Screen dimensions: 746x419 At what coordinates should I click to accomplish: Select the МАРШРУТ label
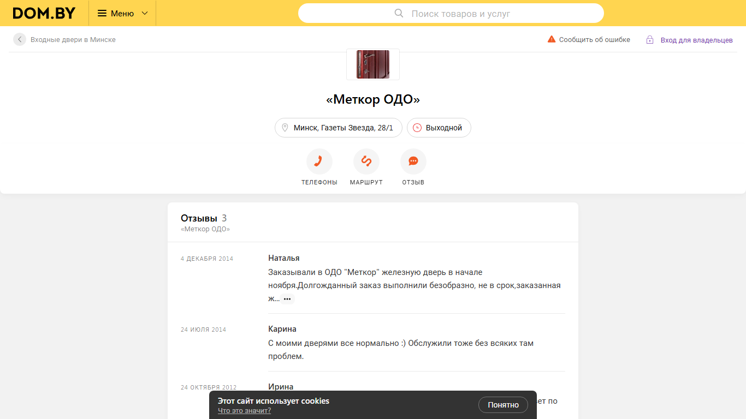[x=366, y=182]
